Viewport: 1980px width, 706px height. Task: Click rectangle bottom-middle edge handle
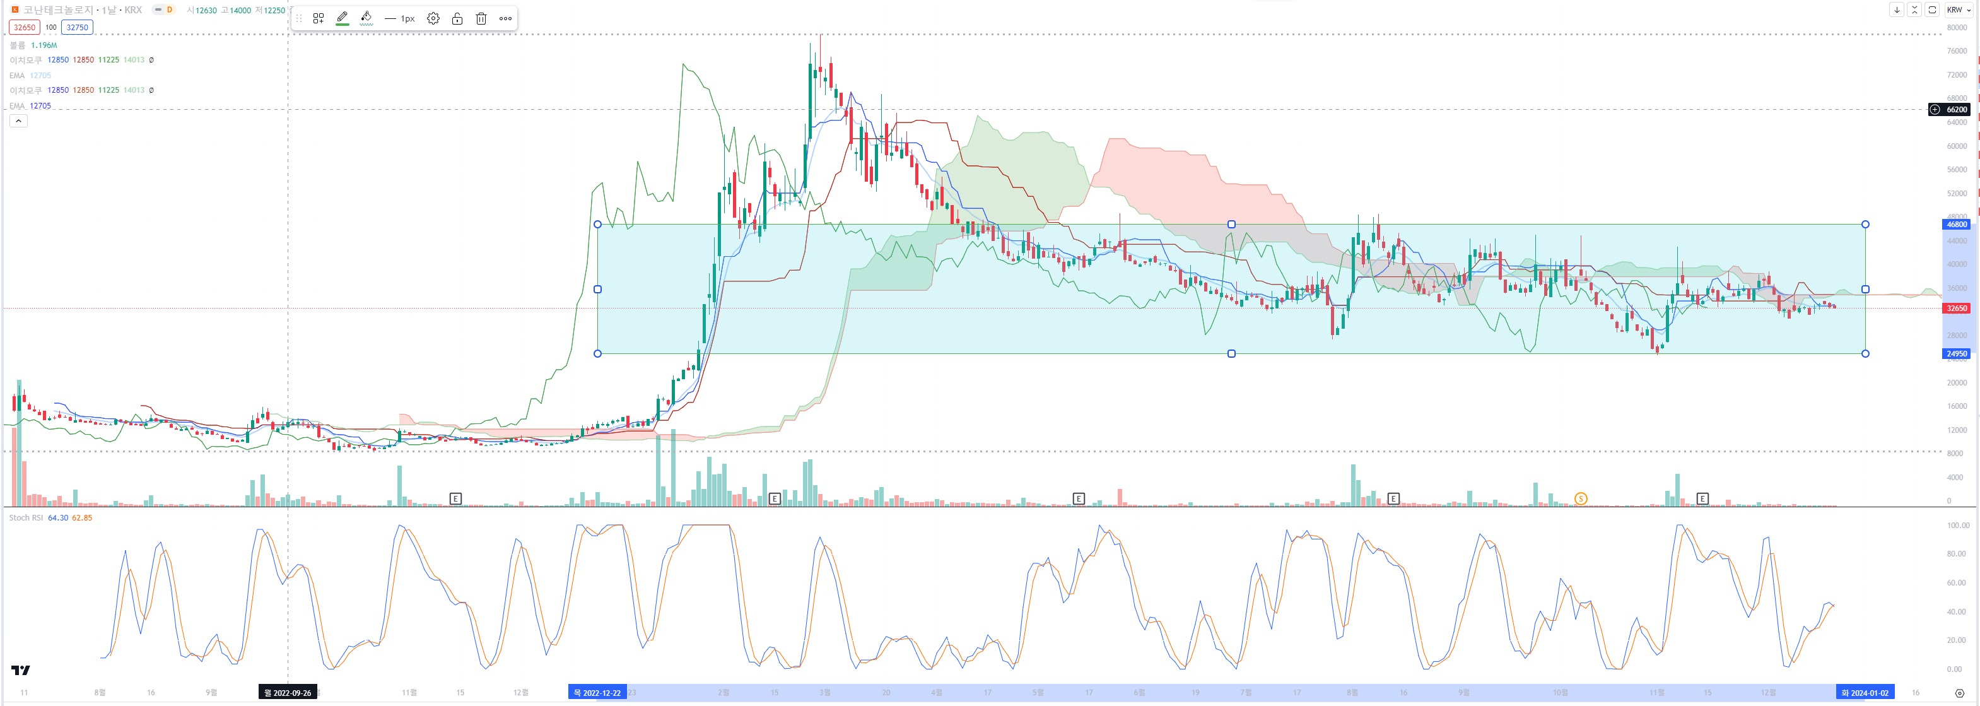point(1231,354)
